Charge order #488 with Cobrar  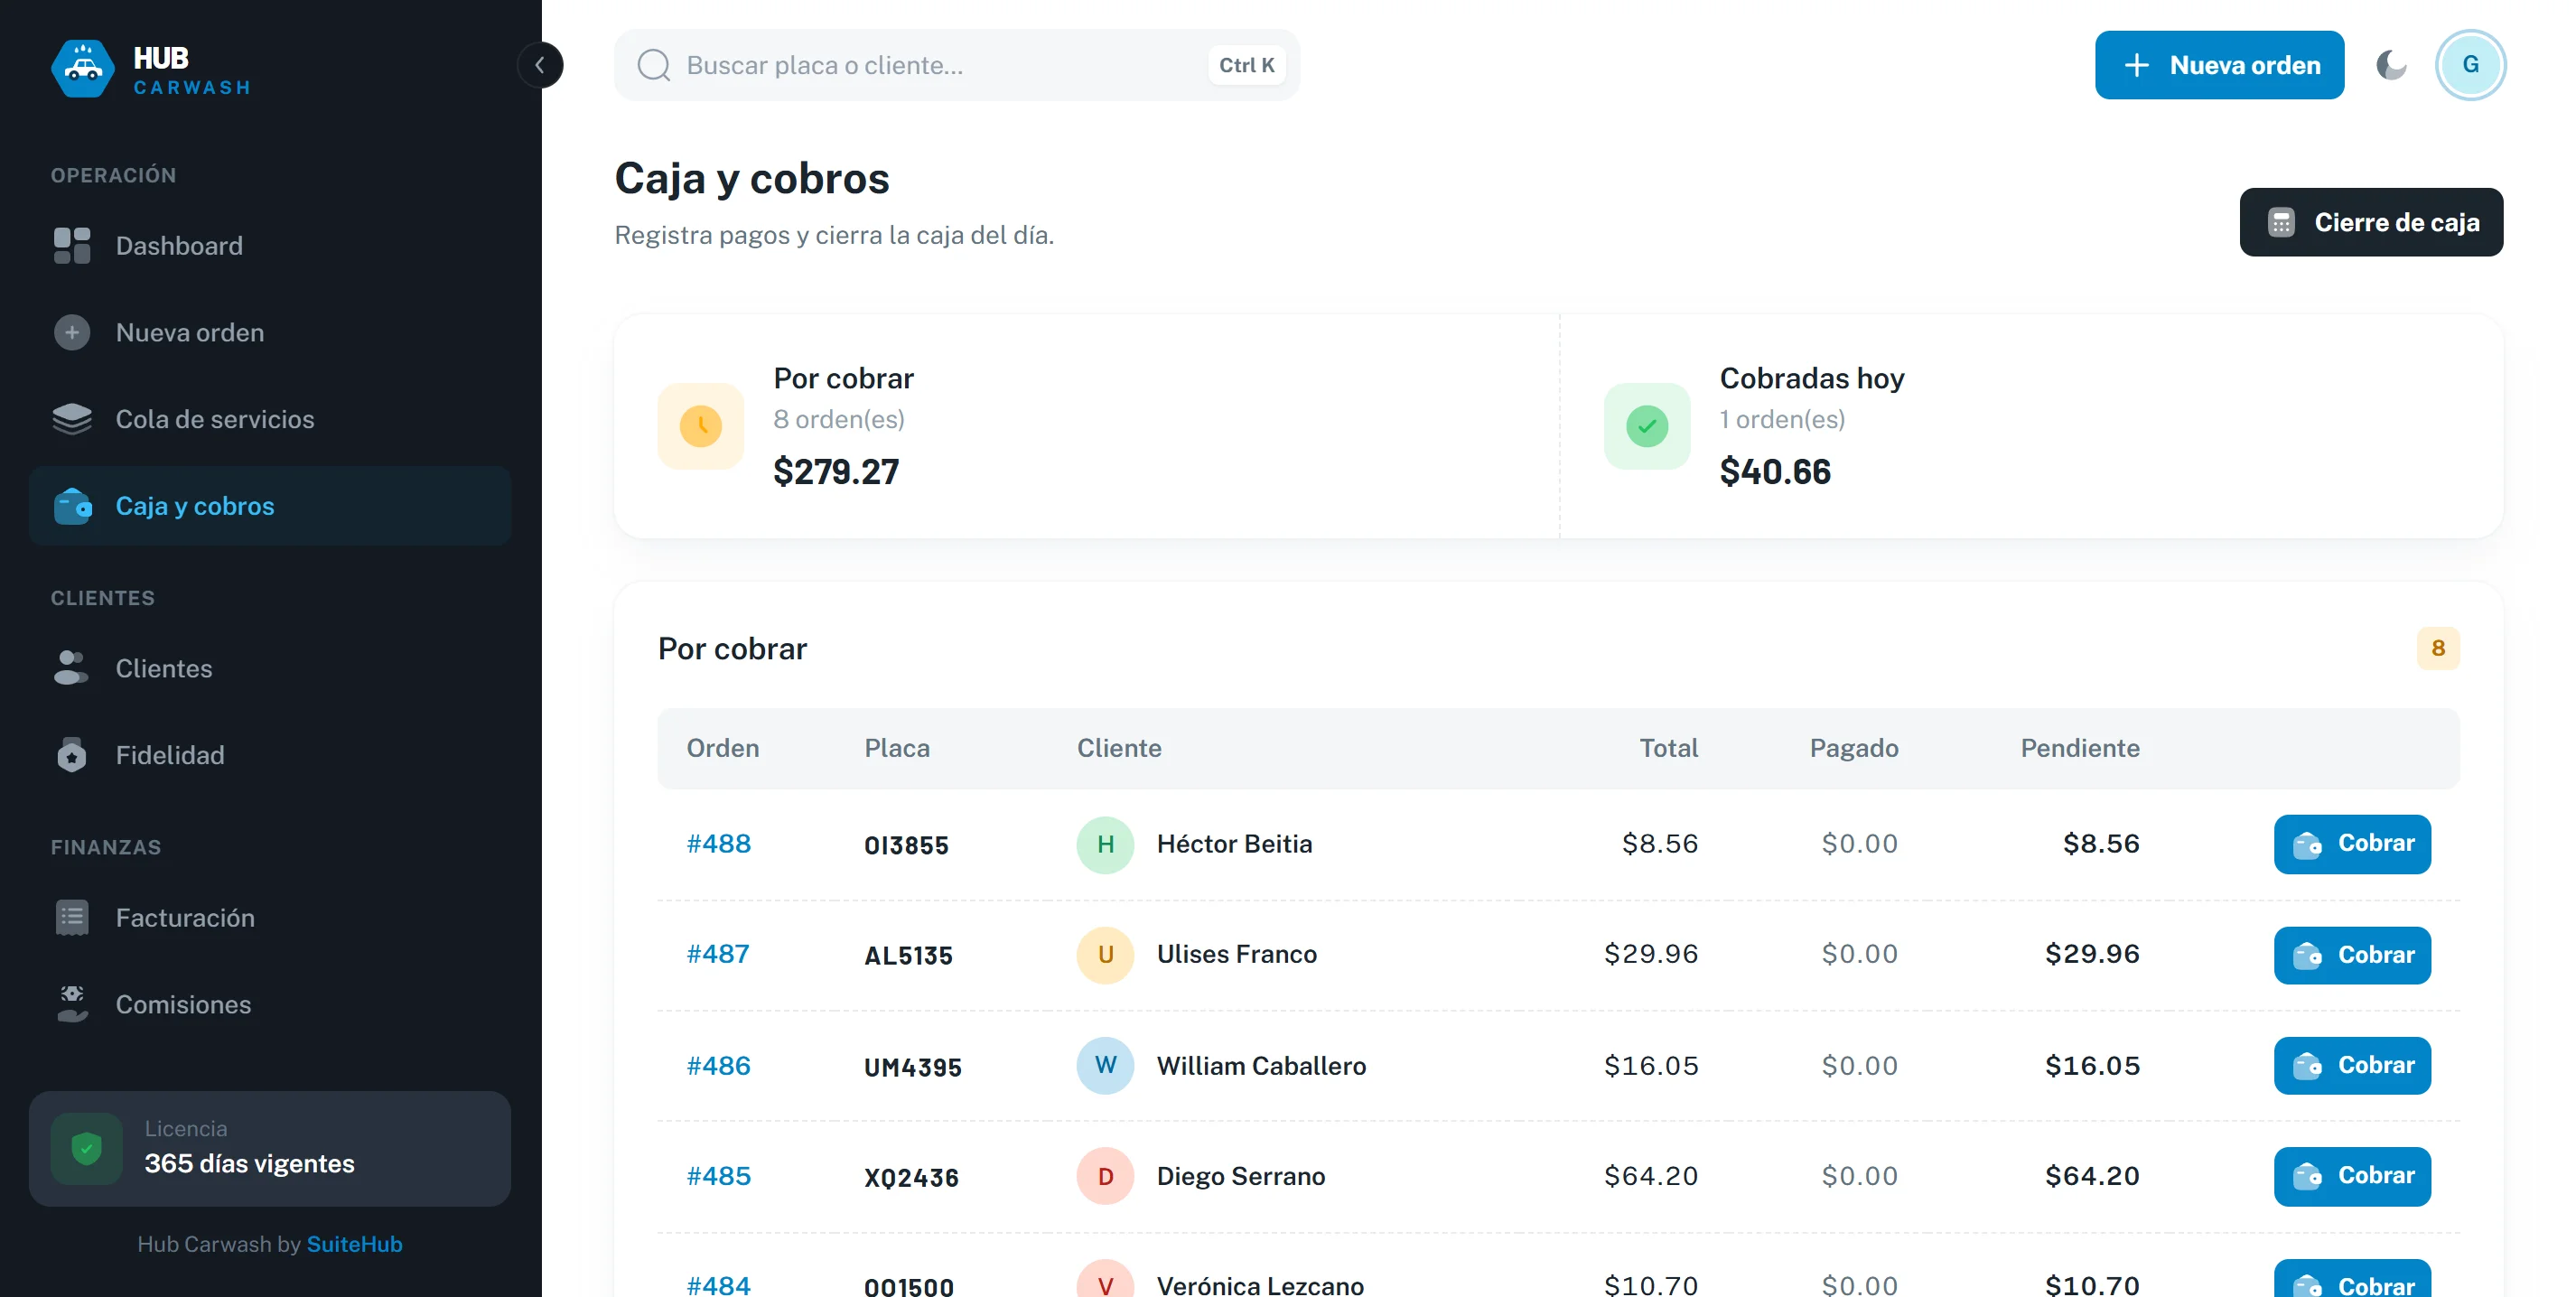(x=2352, y=844)
